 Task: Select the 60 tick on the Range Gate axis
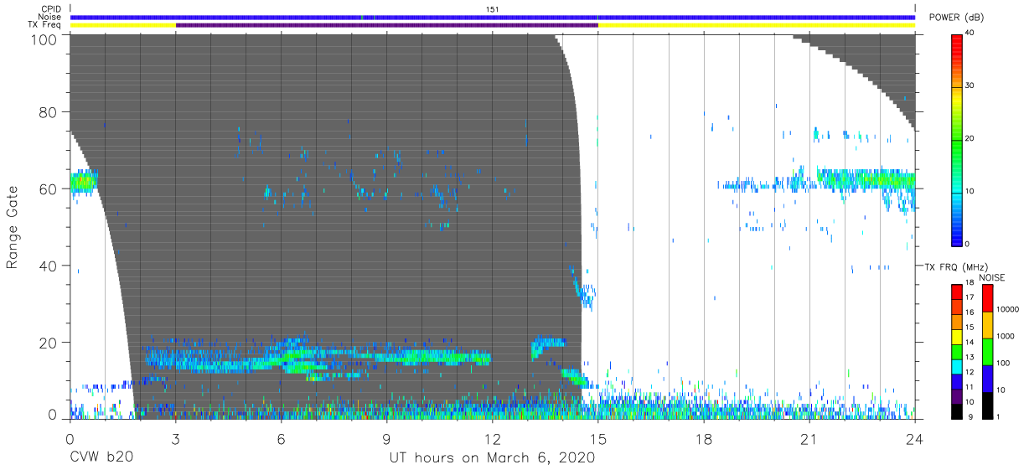49,188
